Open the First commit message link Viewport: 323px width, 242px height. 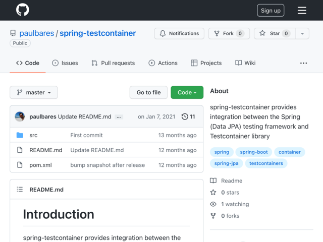(86, 135)
